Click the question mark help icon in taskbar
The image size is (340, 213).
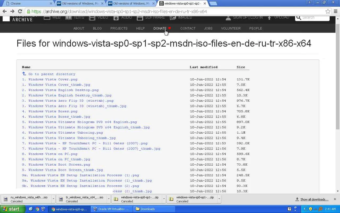click(289, 209)
